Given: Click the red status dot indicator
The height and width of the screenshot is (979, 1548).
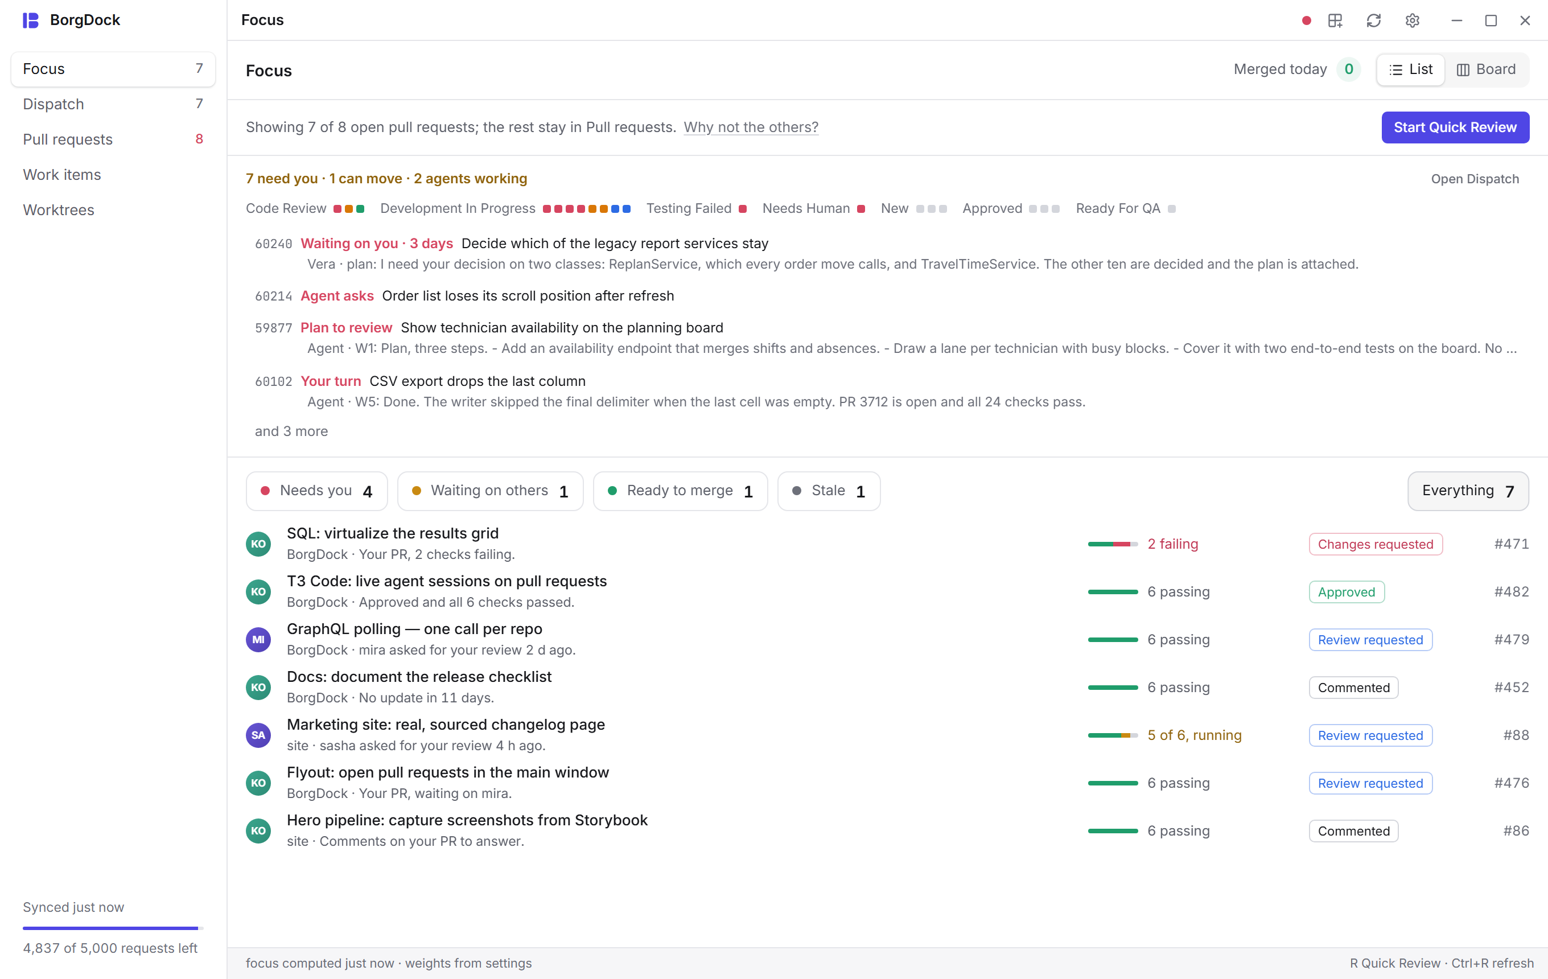Looking at the screenshot, I should [x=1306, y=20].
